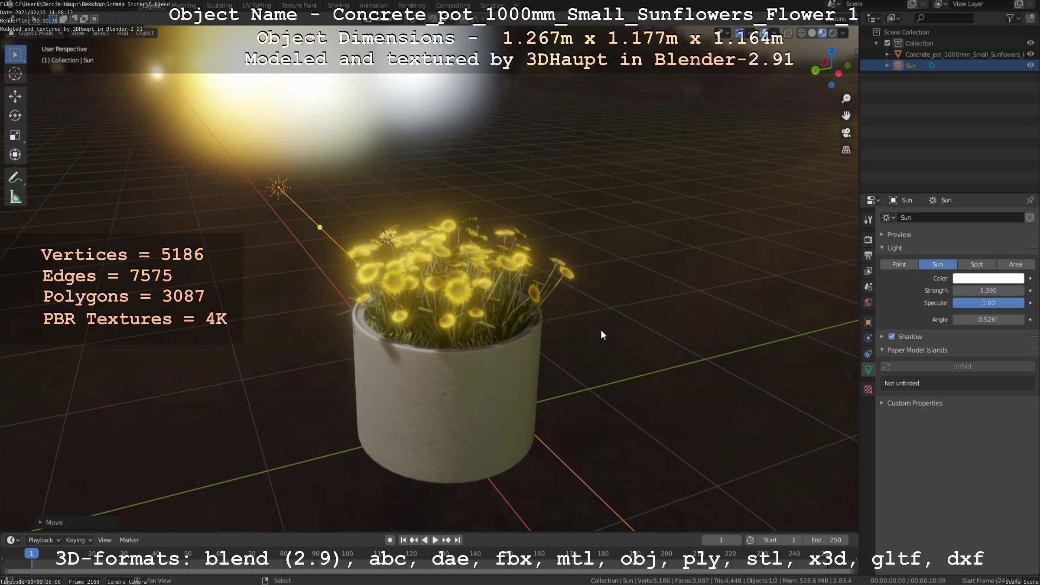
Task: Click the Strength value field
Action: (988, 291)
